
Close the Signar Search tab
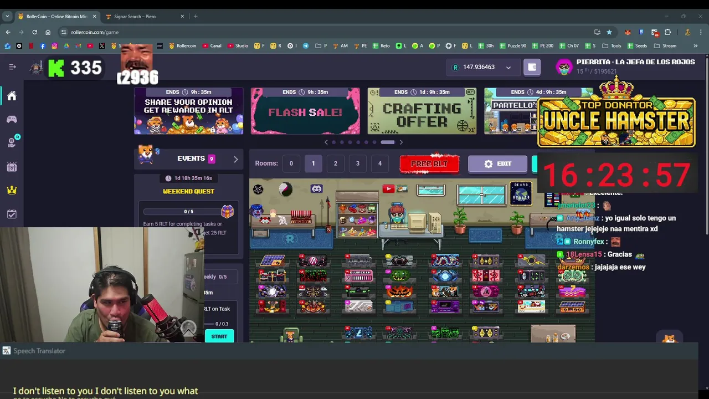pyautogui.click(x=182, y=16)
